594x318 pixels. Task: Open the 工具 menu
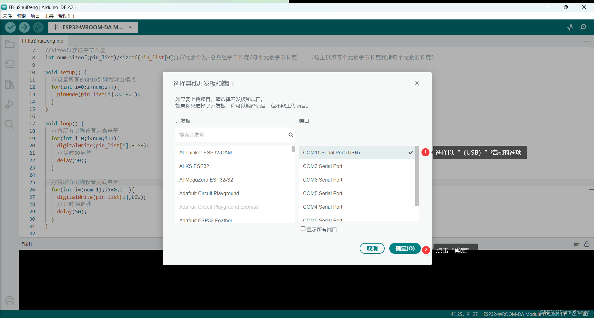point(49,16)
